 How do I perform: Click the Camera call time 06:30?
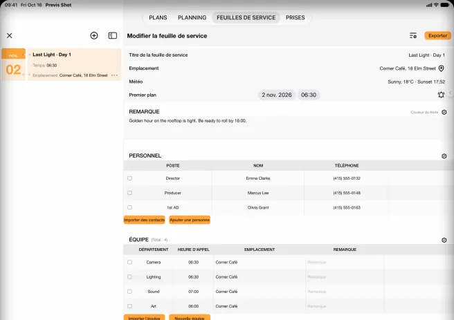pyautogui.click(x=193, y=262)
